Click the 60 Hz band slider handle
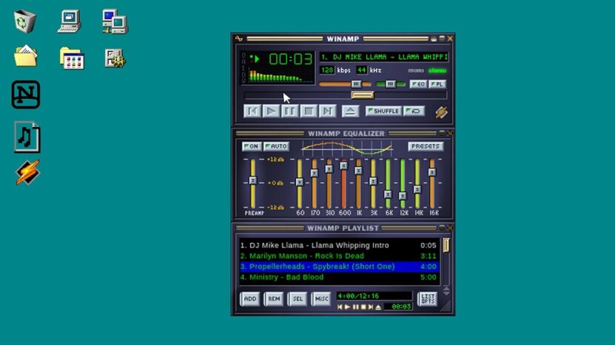This screenshot has width=615, height=345. [x=300, y=182]
